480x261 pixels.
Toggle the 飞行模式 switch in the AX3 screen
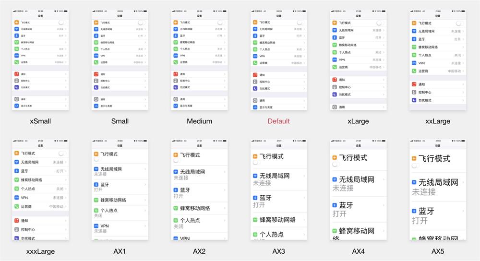(256, 163)
